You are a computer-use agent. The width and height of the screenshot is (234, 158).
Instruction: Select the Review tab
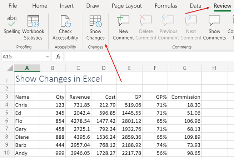pyautogui.click(x=222, y=6)
